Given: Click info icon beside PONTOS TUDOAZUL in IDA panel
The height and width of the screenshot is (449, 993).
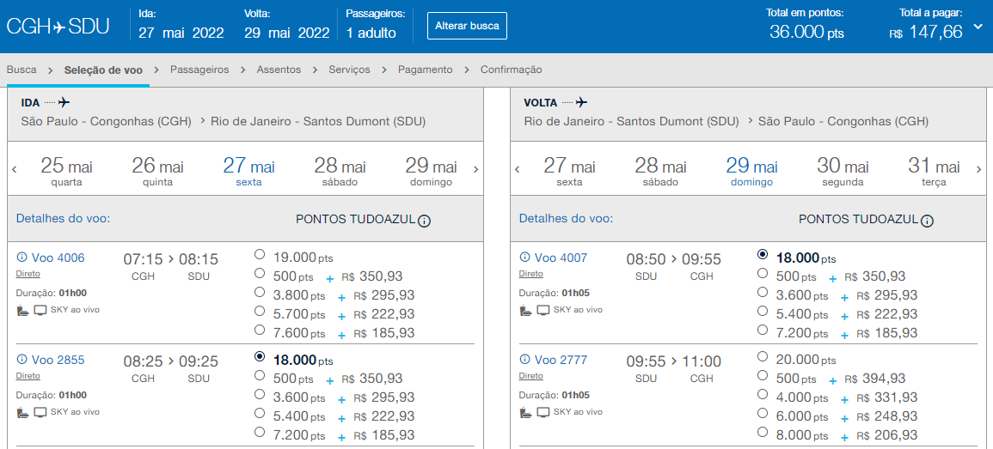Looking at the screenshot, I should tap(425, 221).
